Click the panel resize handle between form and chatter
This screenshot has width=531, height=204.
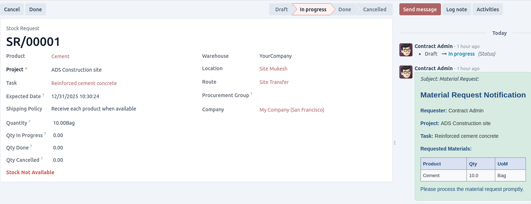tap(395, 143)
